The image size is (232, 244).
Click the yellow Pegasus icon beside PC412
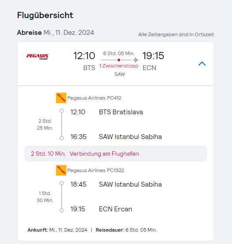tap(61, 98)
